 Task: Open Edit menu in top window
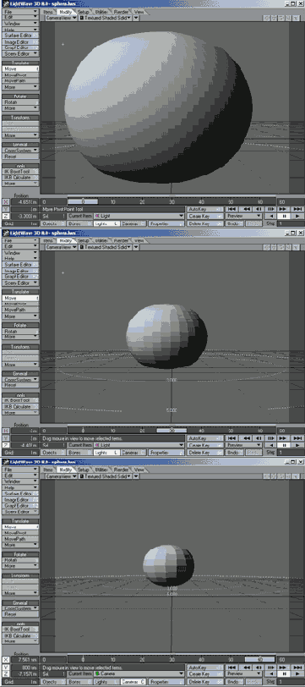[20, 17]
